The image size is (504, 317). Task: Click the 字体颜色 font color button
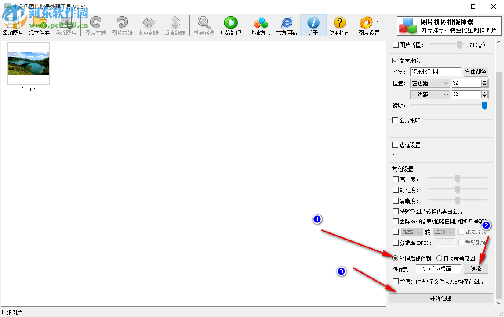(476, 72)
